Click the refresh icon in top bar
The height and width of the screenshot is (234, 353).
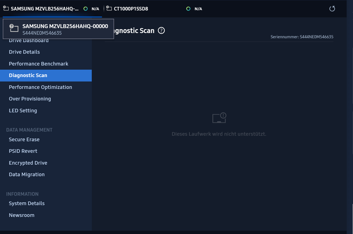click(x=332, y=9)
